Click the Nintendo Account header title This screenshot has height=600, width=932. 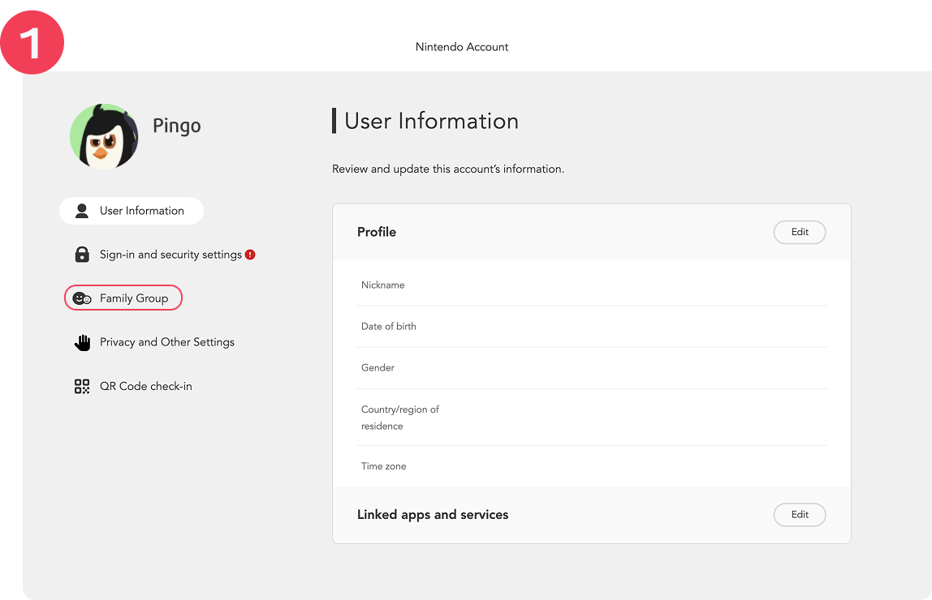[x=462, y=47]
